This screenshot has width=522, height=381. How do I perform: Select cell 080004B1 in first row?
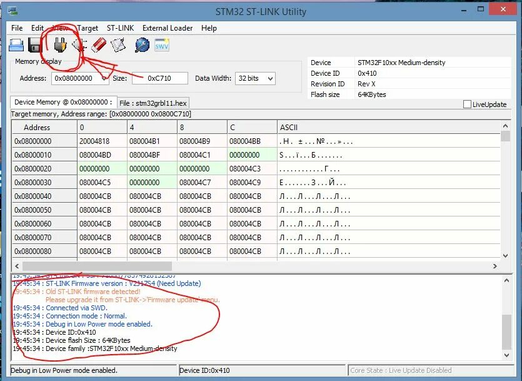click(x=152, y=141)
